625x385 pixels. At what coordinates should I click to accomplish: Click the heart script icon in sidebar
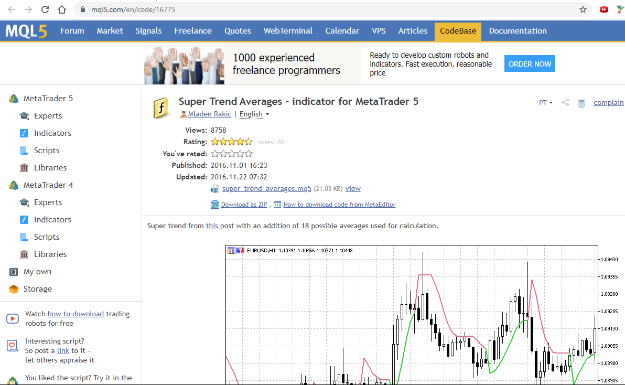[13, 346]
